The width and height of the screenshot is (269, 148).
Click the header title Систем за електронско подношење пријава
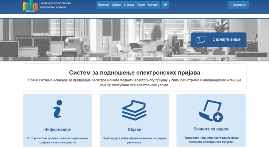point(55,5)
